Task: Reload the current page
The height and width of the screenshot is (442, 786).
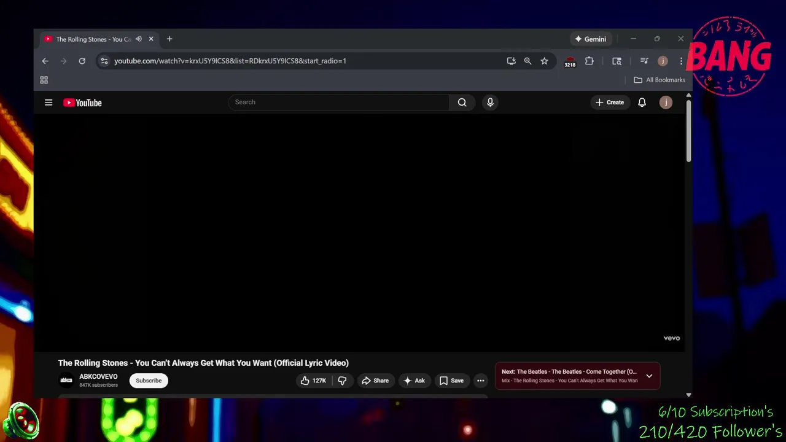Action: pos(82,61)
